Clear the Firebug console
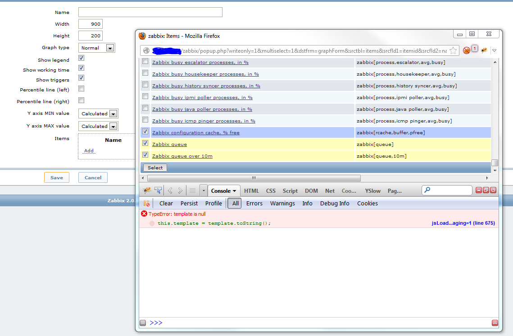 pos(166,203)
